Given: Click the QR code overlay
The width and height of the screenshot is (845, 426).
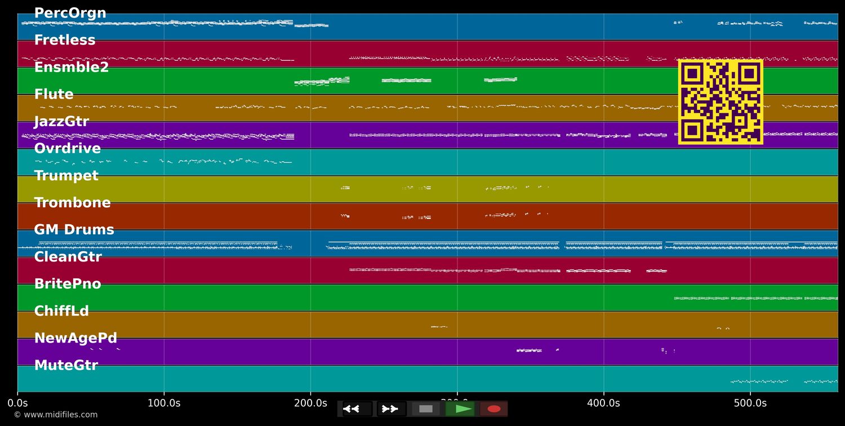Looking at the screenshot, I should coord(721,102).
